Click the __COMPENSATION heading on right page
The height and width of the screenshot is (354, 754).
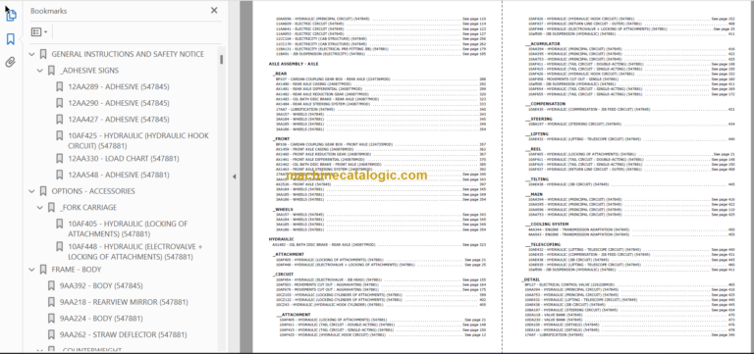(545, 104)
